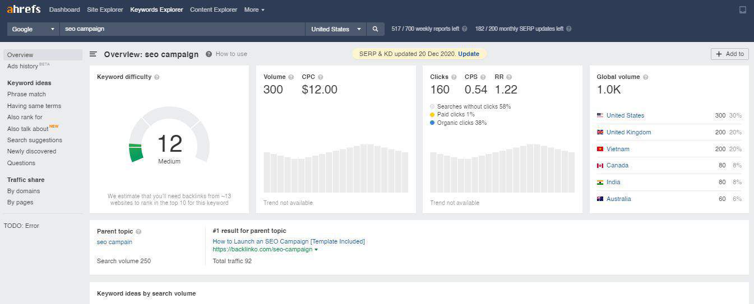The height and width of the screenshot is (304, 754).
Task: Expand the backlinko.com URL dropdown arrow
Action: 316,250
